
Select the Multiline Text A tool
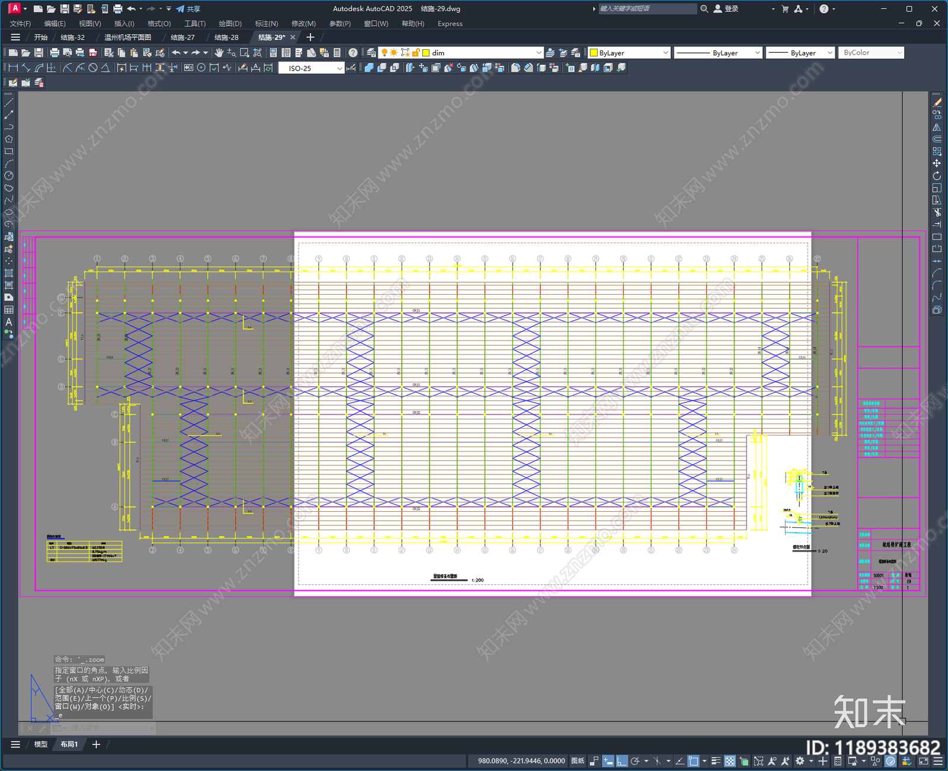[x=9, y=322]
